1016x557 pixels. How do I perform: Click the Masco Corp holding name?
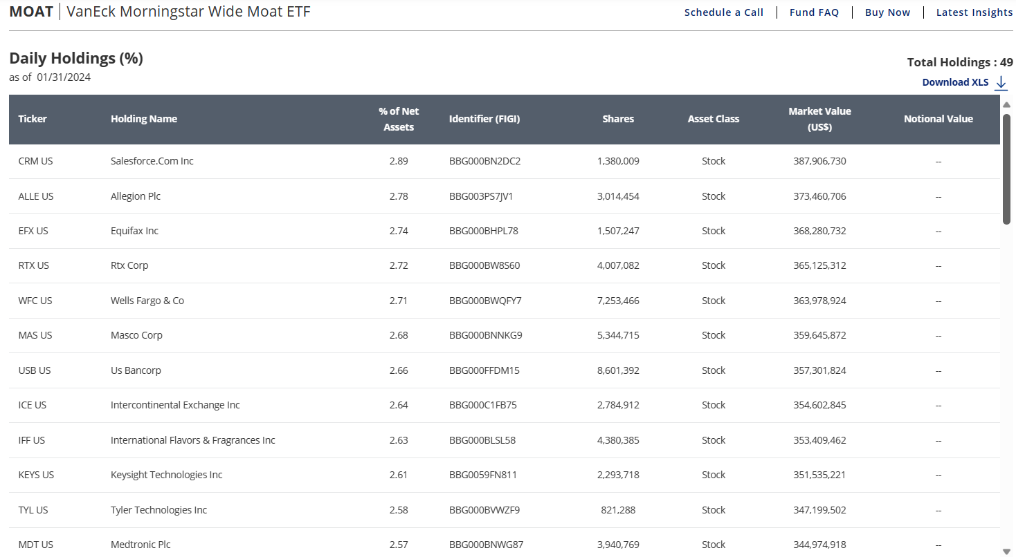click(136, 335)
